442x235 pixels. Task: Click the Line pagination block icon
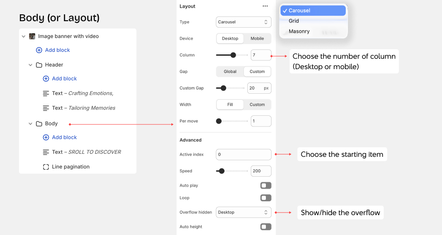(x=46, y=167)
